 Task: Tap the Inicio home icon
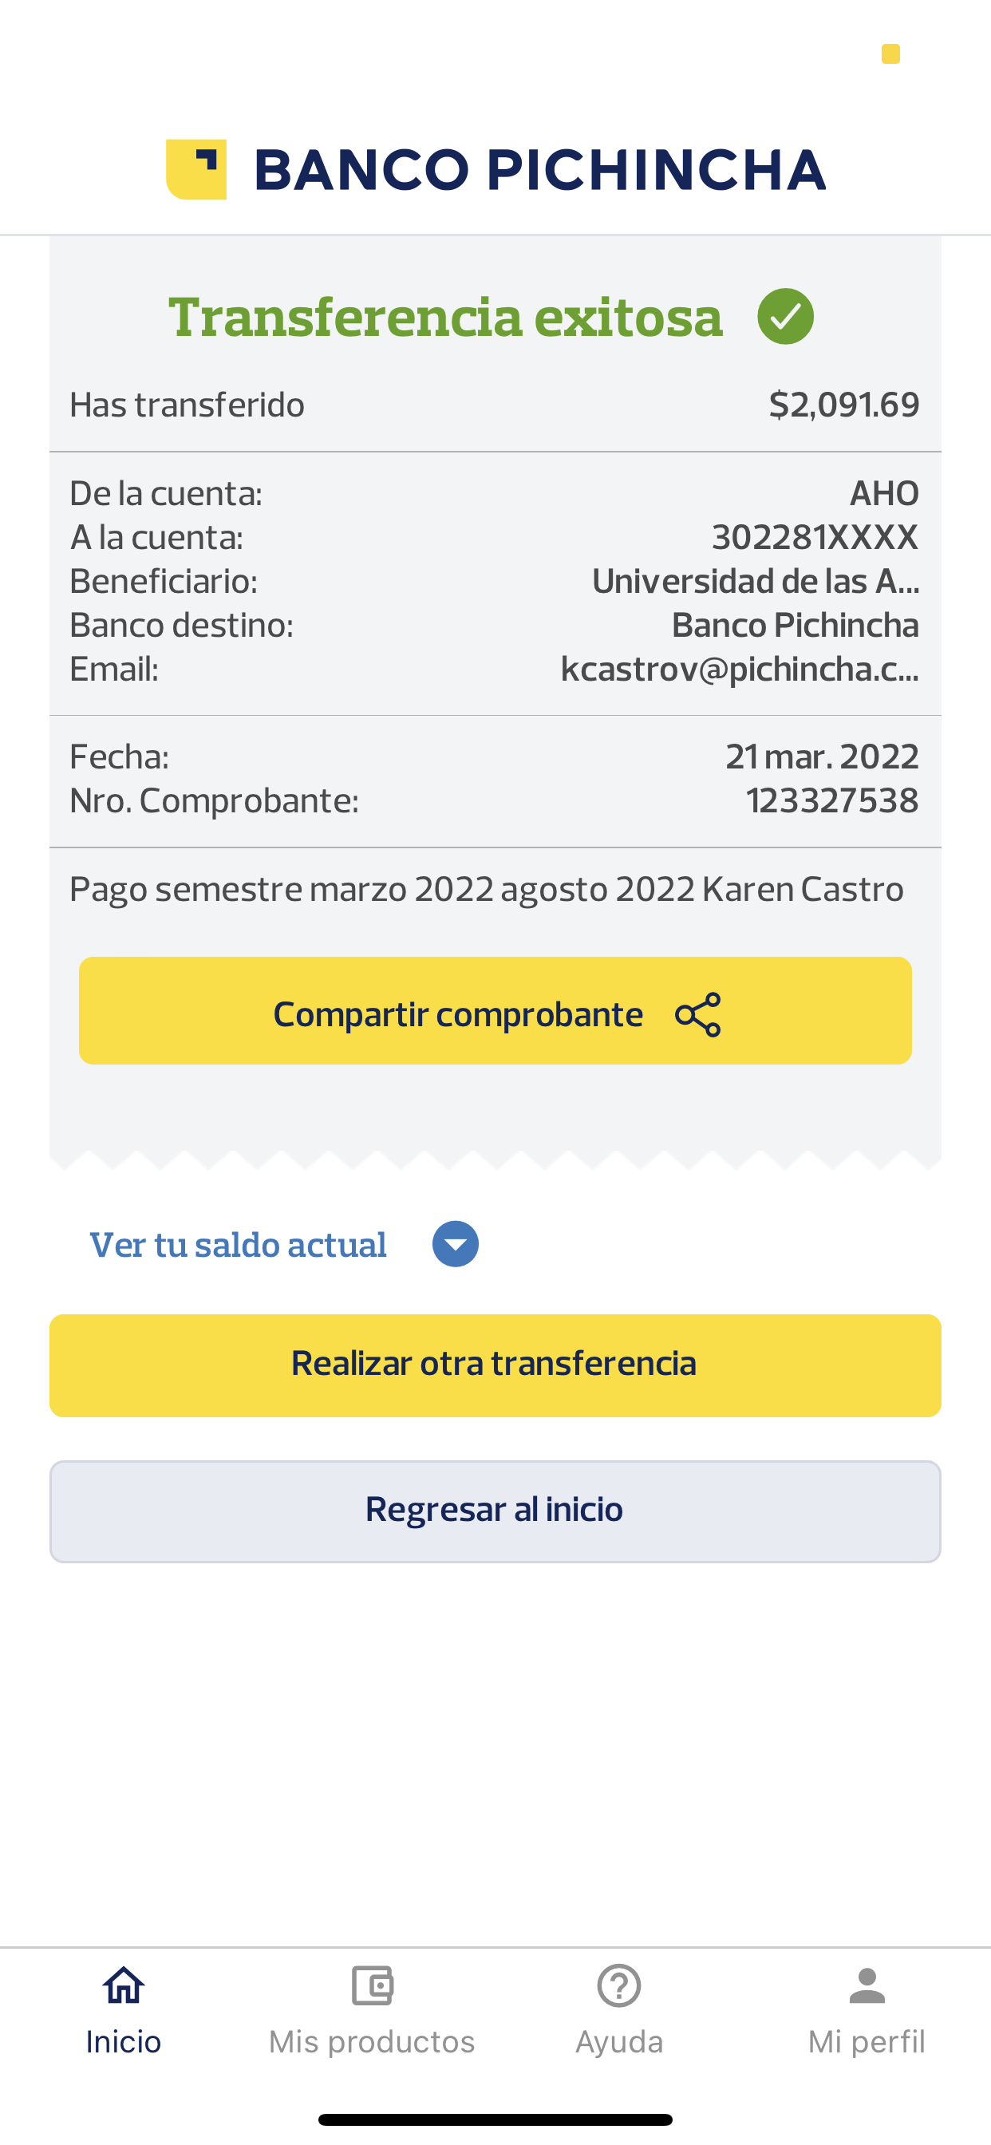[x=123, y=1985]
